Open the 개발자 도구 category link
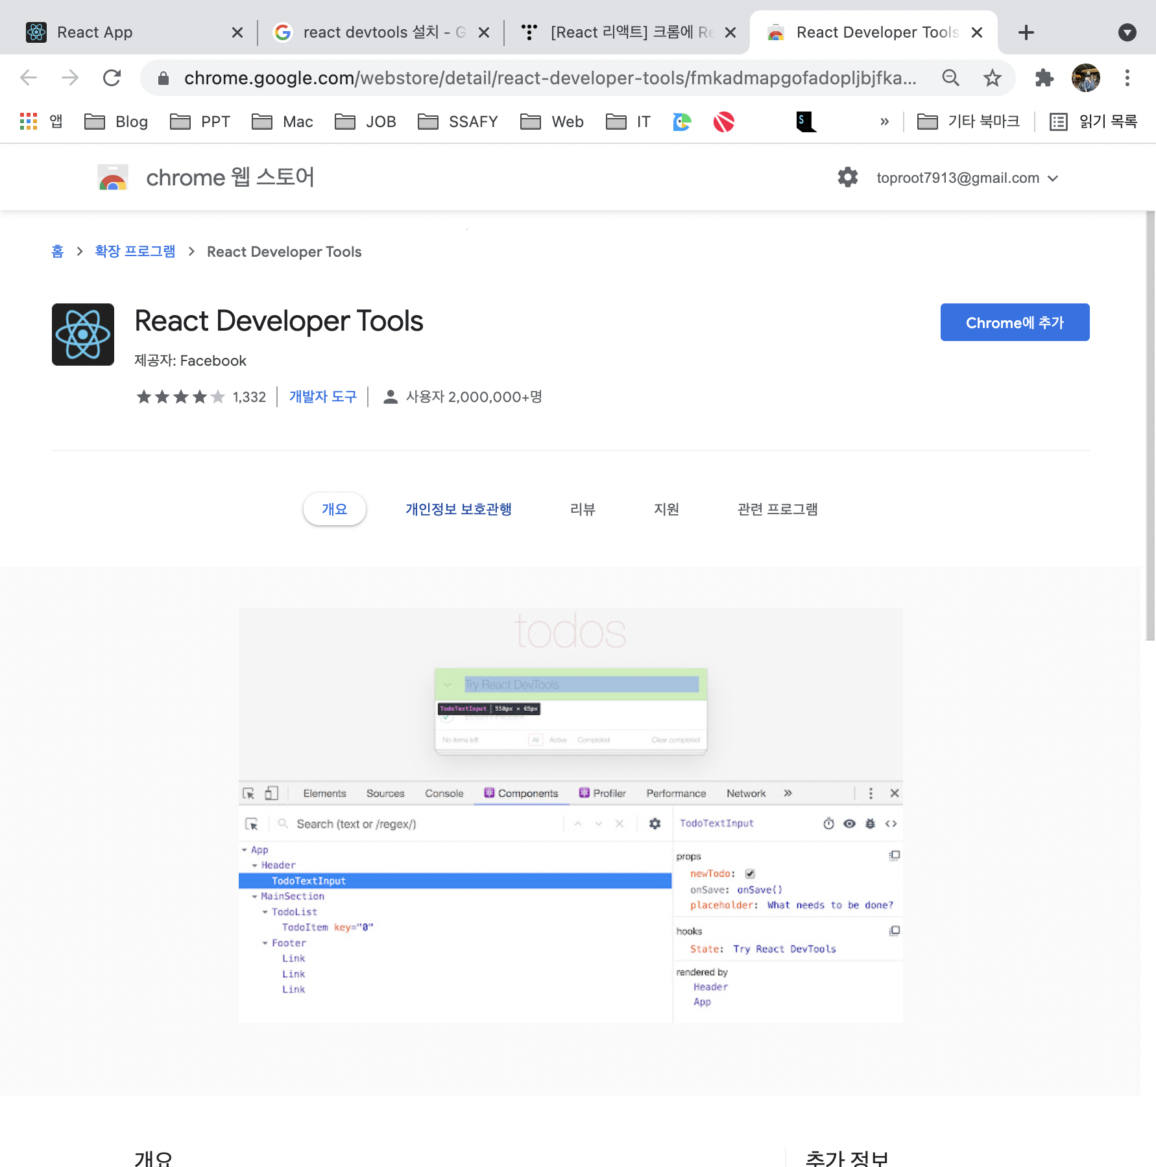Viewport: 1156px width, 1167px height. tap(322, 397)
